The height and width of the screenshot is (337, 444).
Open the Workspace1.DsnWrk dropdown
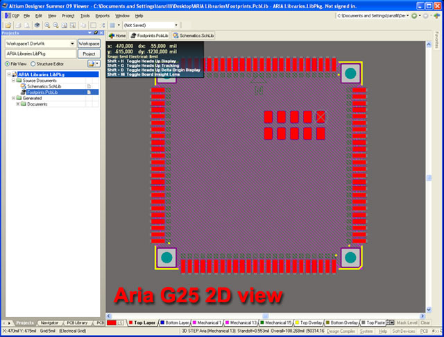pyautogui.click(x=72, y=43)
